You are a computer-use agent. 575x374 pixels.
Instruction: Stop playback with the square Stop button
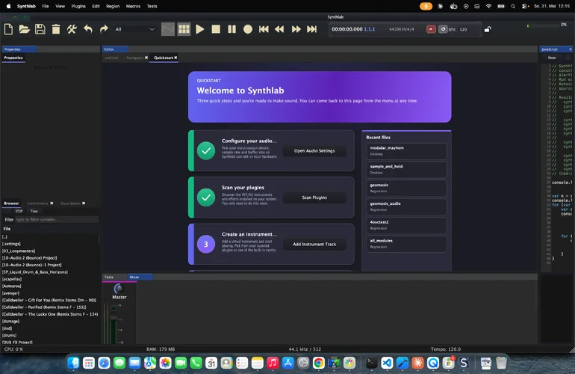coord(216,29)
